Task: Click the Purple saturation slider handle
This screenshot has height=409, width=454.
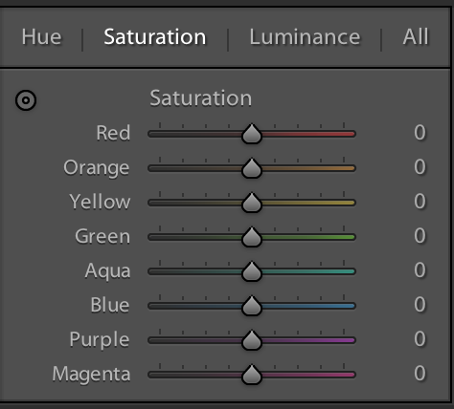Action: pos(252,340)
